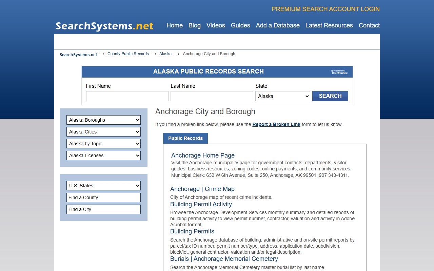The width and height of the screenshot is (434, 271).
Task: Expand the Alaska Boroughs dropdown
Action: tap(103, 120)
